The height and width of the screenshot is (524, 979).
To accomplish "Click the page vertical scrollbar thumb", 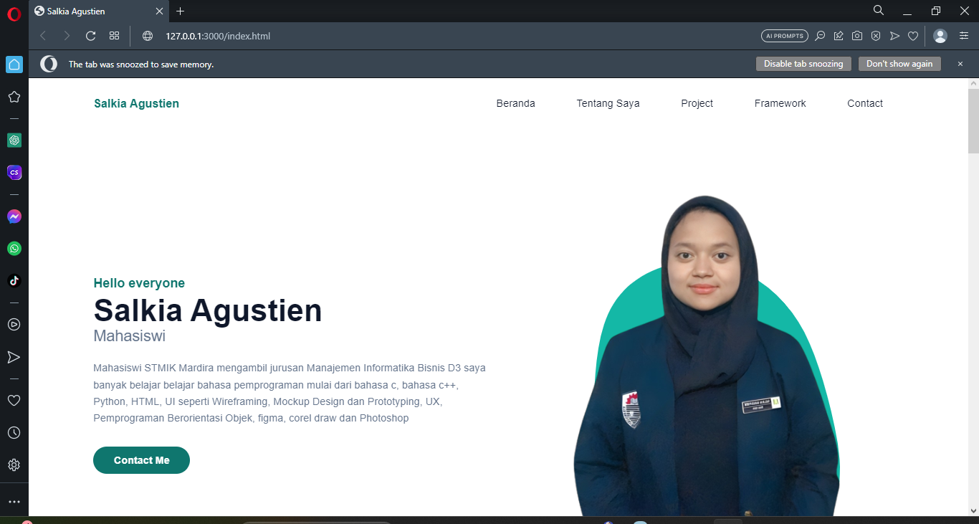I will pyautogui.click(x=973, y=120).
